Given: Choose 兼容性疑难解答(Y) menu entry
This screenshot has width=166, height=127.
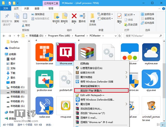Looking at the screenshot, I should point(102,86).
